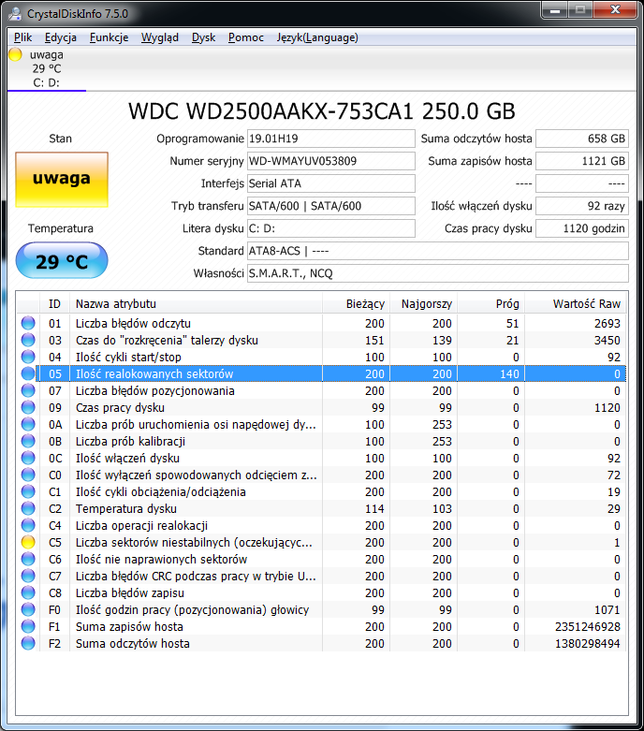The width and height of the screenshot is (644, 731).
Task: Open the Funkcje menu
Action: tap(110, 37)
